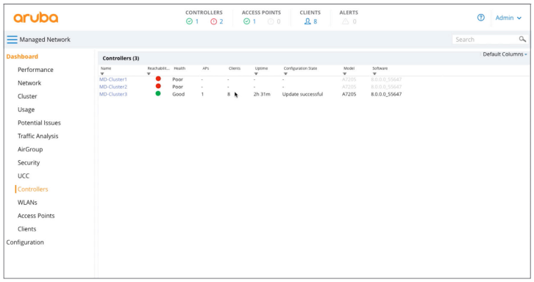Click the 8.0.0.0_55647 software cell for MD-Cluster3

(386, 94)
